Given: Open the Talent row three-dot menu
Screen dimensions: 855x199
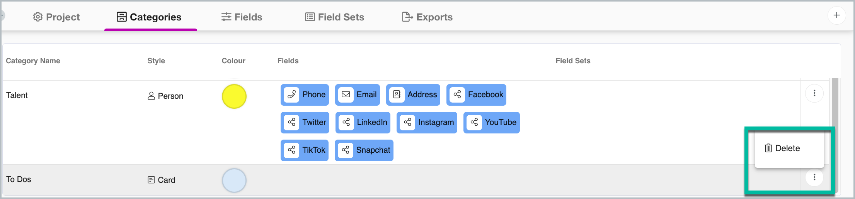Looking at the screenshot, I should tap(814, 93).
